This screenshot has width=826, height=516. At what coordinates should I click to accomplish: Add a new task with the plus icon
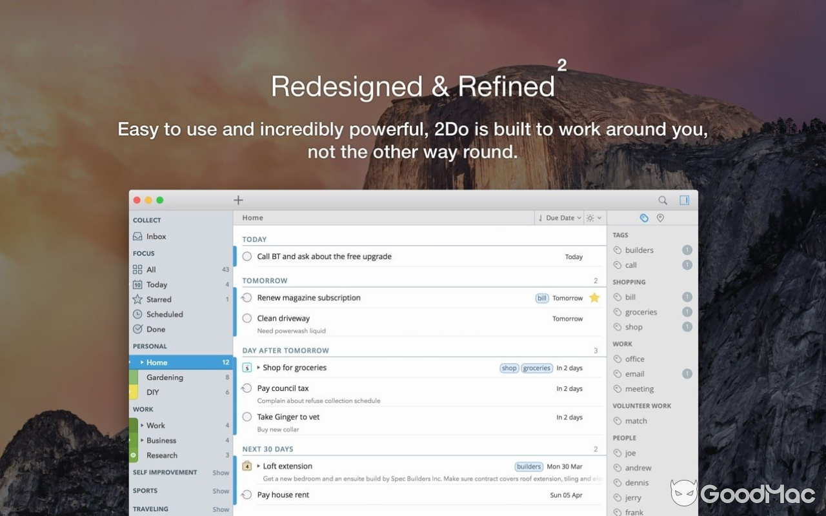(x=238, y=200)
